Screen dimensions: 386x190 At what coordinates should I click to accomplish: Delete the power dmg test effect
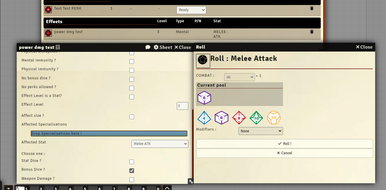312,32
